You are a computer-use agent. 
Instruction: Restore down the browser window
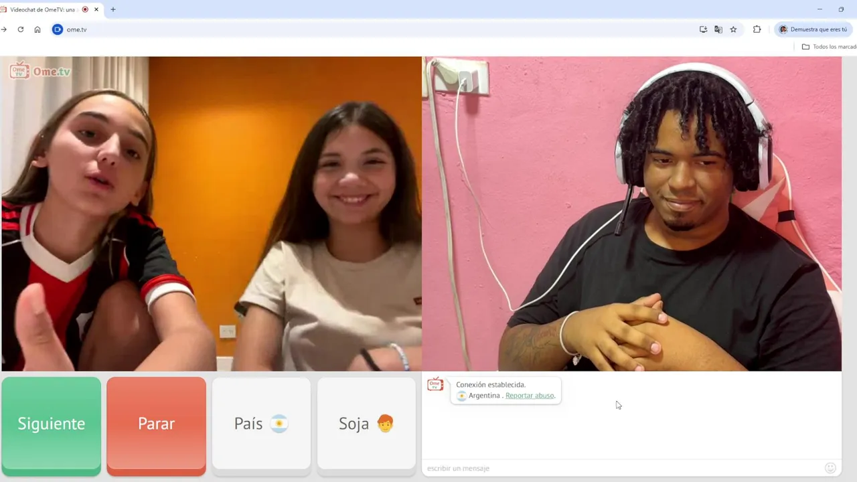click(x=841, y=9)
